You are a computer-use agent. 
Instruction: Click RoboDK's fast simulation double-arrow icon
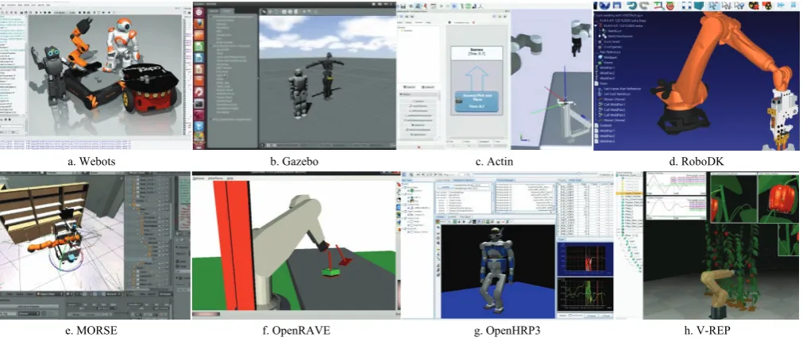click(781, 5)
